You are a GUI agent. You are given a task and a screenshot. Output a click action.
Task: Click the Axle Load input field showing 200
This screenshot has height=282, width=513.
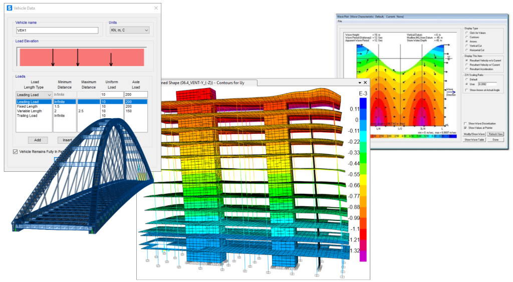tap(136, 95)
